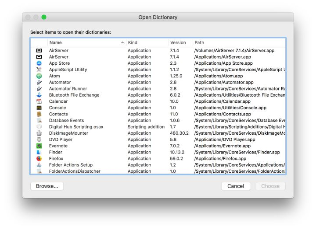Select 'DVD Player' in the list
Image resolution: width=316 pixels, height=230 pixels.
tap(61, 139)
